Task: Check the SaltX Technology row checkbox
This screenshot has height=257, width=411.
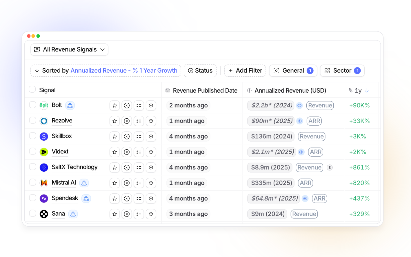Action: click(x=33, y=167)
